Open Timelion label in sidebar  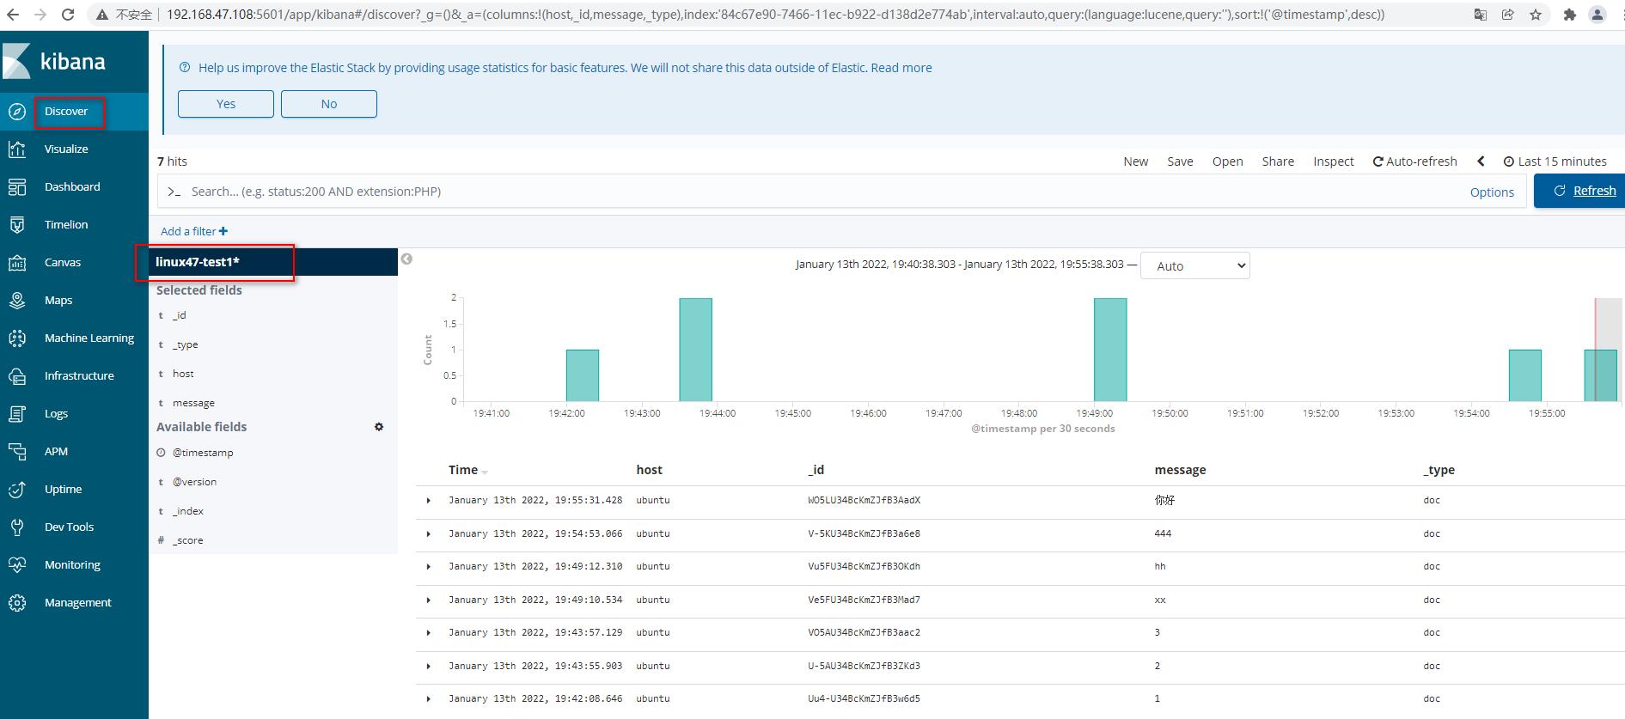[66, 225]
